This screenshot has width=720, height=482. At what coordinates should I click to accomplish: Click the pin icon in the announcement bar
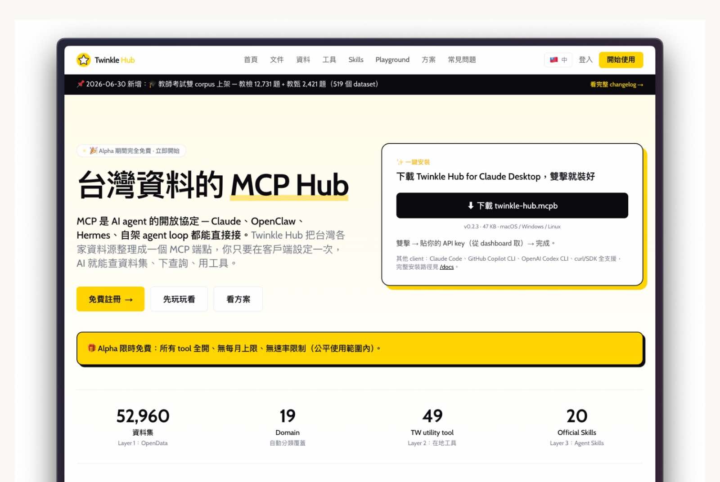(x=81, y=84)
